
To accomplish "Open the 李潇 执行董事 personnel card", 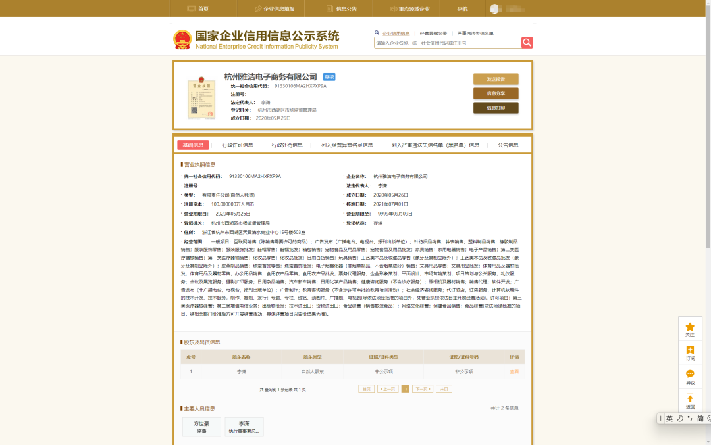I will tap(244, 427).
